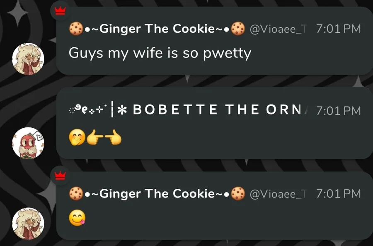Click the cookie emoji after the name on the yum-emoji message

coord(238,194)
